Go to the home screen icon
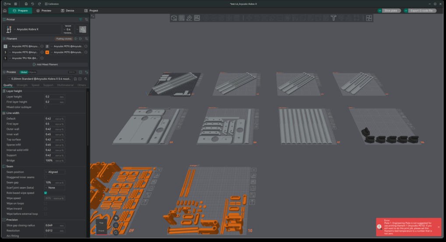Screen dimensions: 446x242 4,11
